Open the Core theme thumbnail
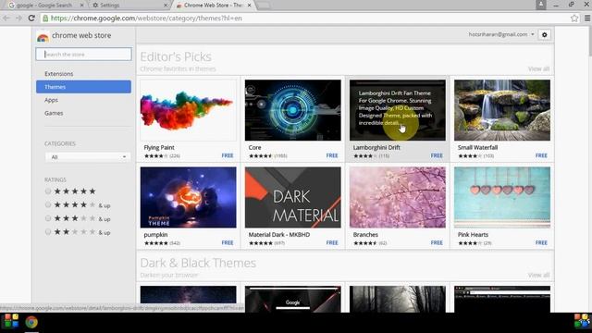Image resolution: width=592 pixels, height=333 pixels. click(x=292, y=110)
